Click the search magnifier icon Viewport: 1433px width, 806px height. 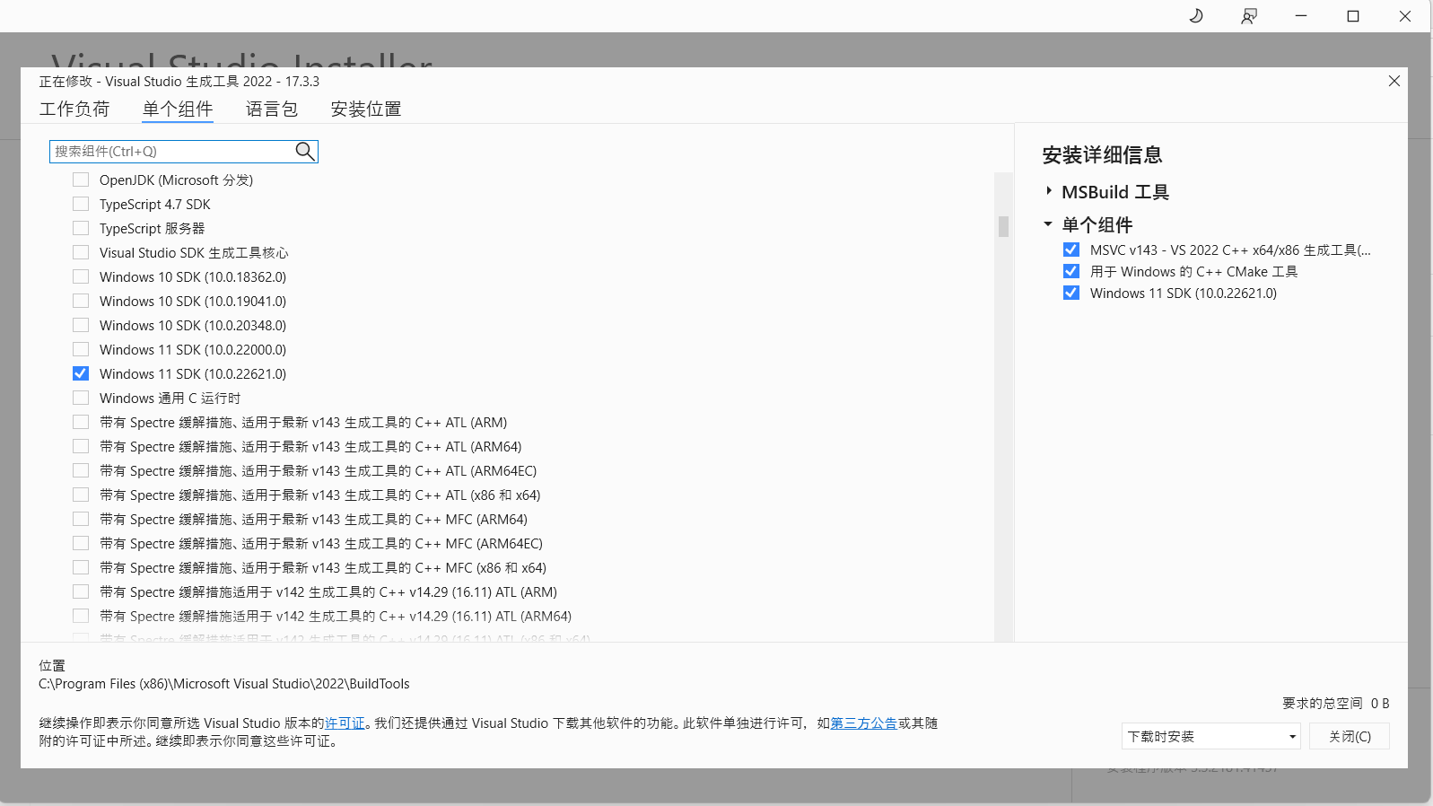(x=305, y=151)
